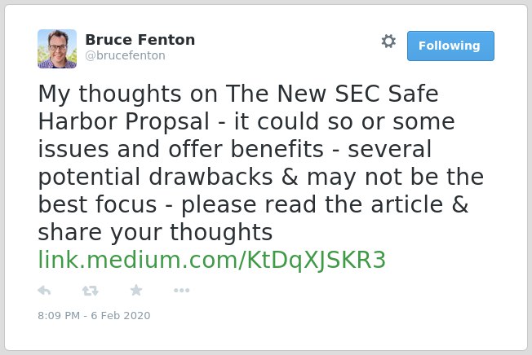Click the 8:09 PM - 6 Feb 2020 timestamp
This screenshot has height=355, width=532.
[x=94, y=315]
